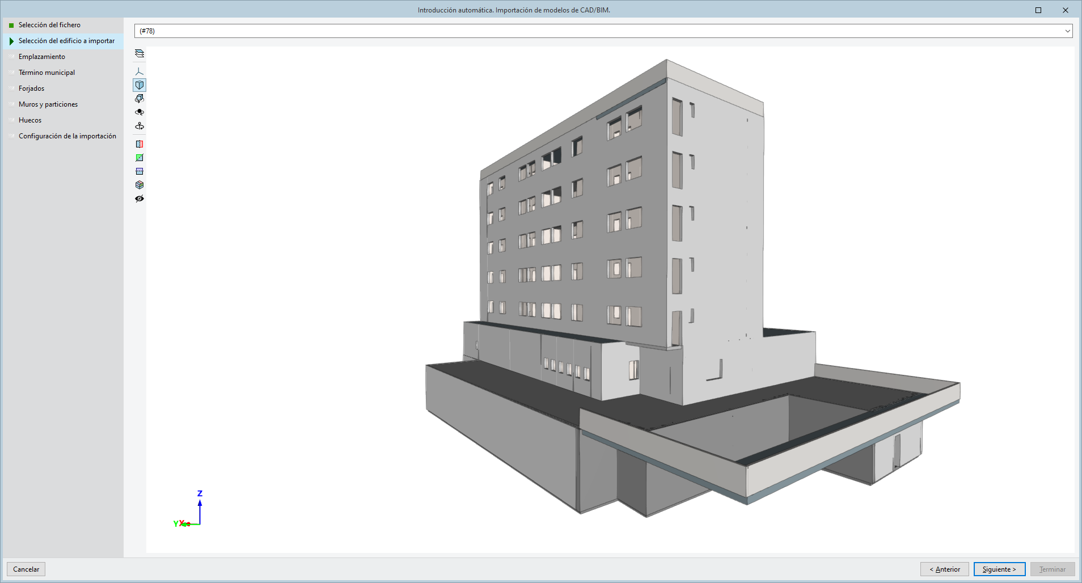Viewport: 1082px width, 583px height.
Task: Maximize the import wizard window
Action: pos(1038,10)
